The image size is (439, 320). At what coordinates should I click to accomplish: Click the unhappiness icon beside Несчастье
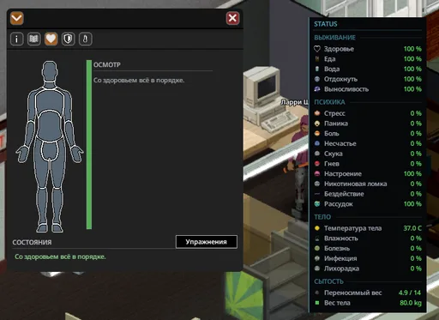317,143
